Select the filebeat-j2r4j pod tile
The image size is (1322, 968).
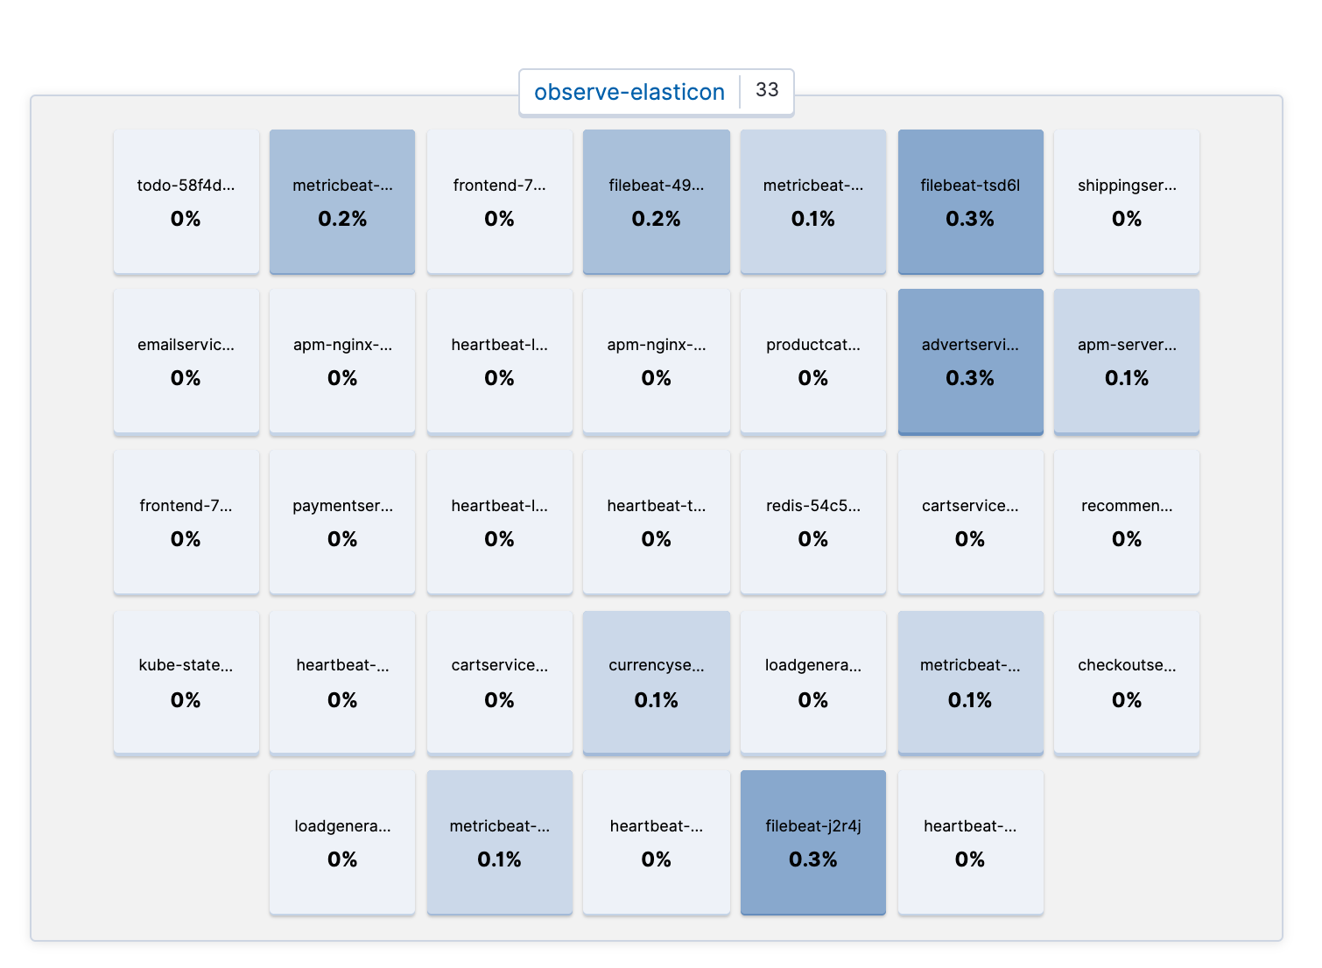click(x=812, y=842)
